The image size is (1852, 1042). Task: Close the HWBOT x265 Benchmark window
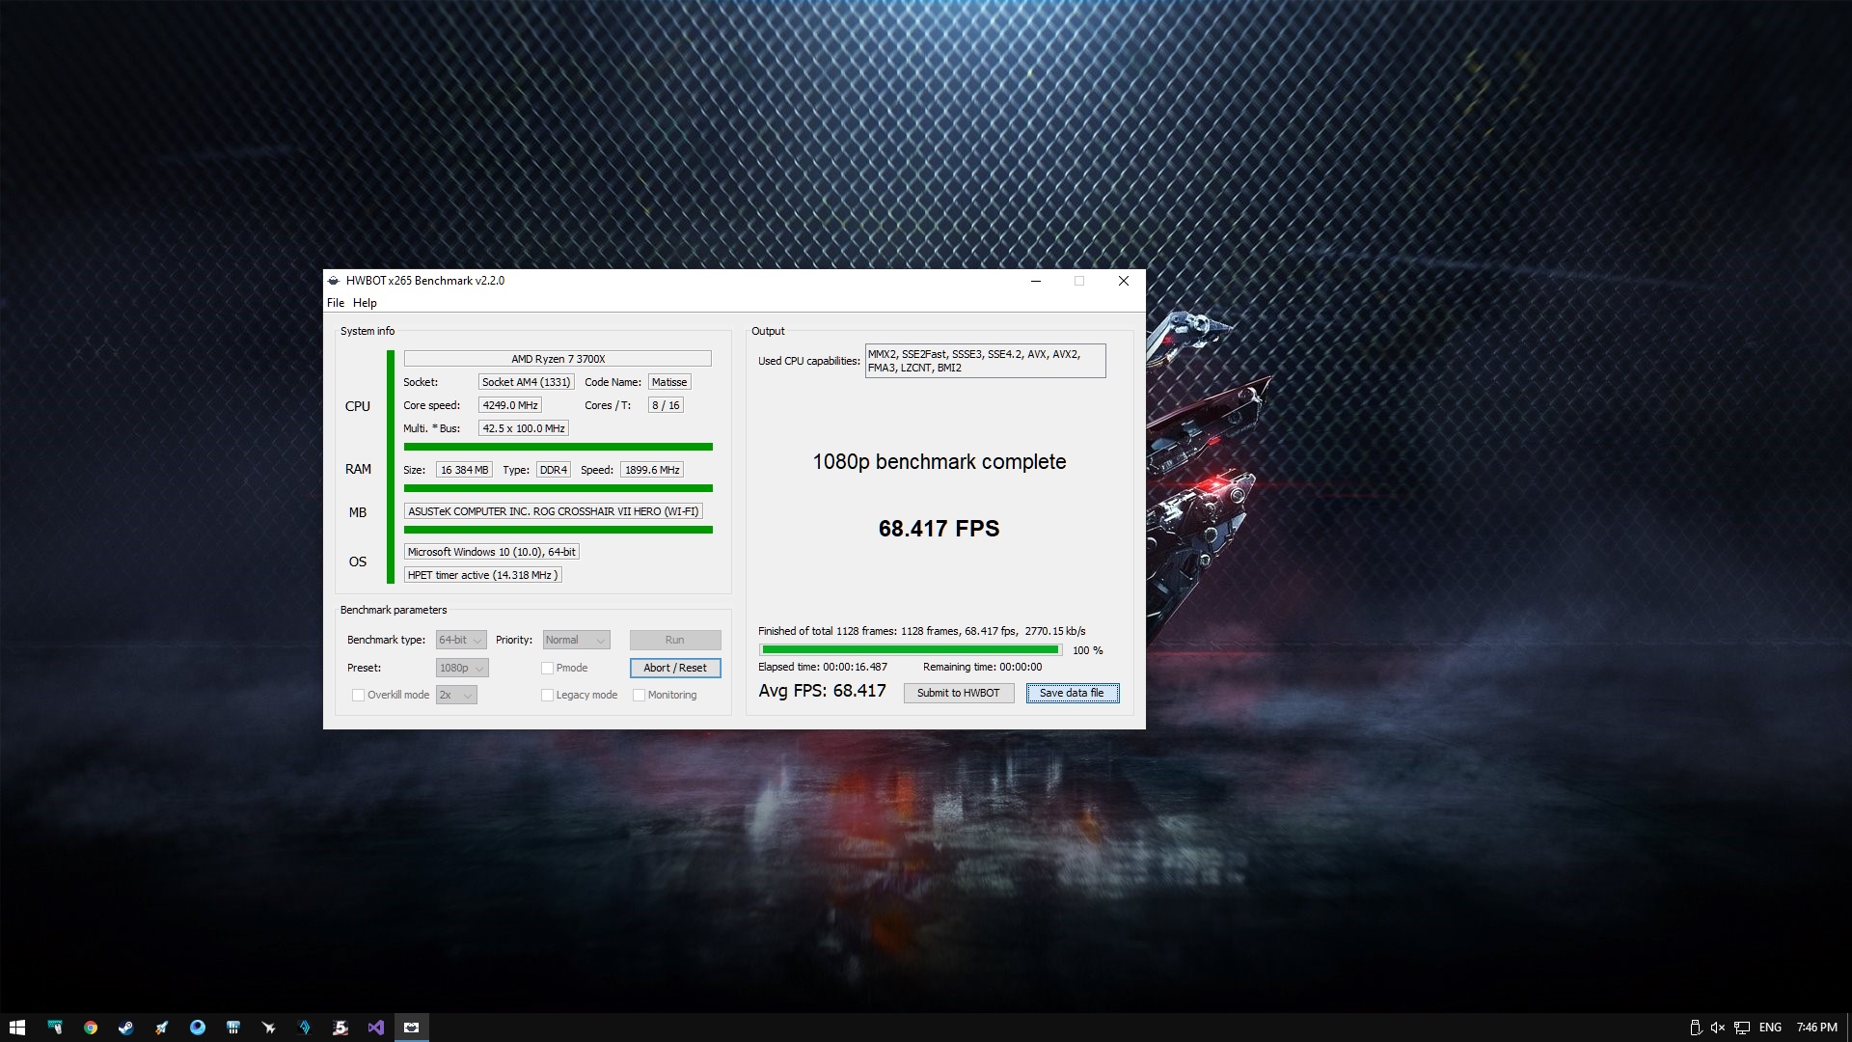1124,281
